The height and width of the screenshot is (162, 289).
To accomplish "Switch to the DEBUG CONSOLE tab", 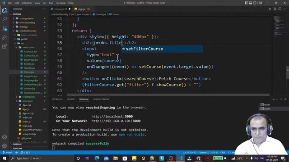I will click(x=101, y=99).
